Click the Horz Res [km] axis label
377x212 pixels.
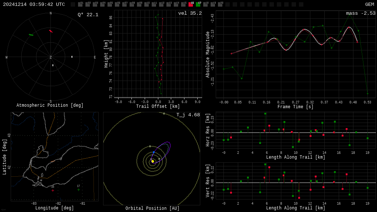click(x=208, y=130)
